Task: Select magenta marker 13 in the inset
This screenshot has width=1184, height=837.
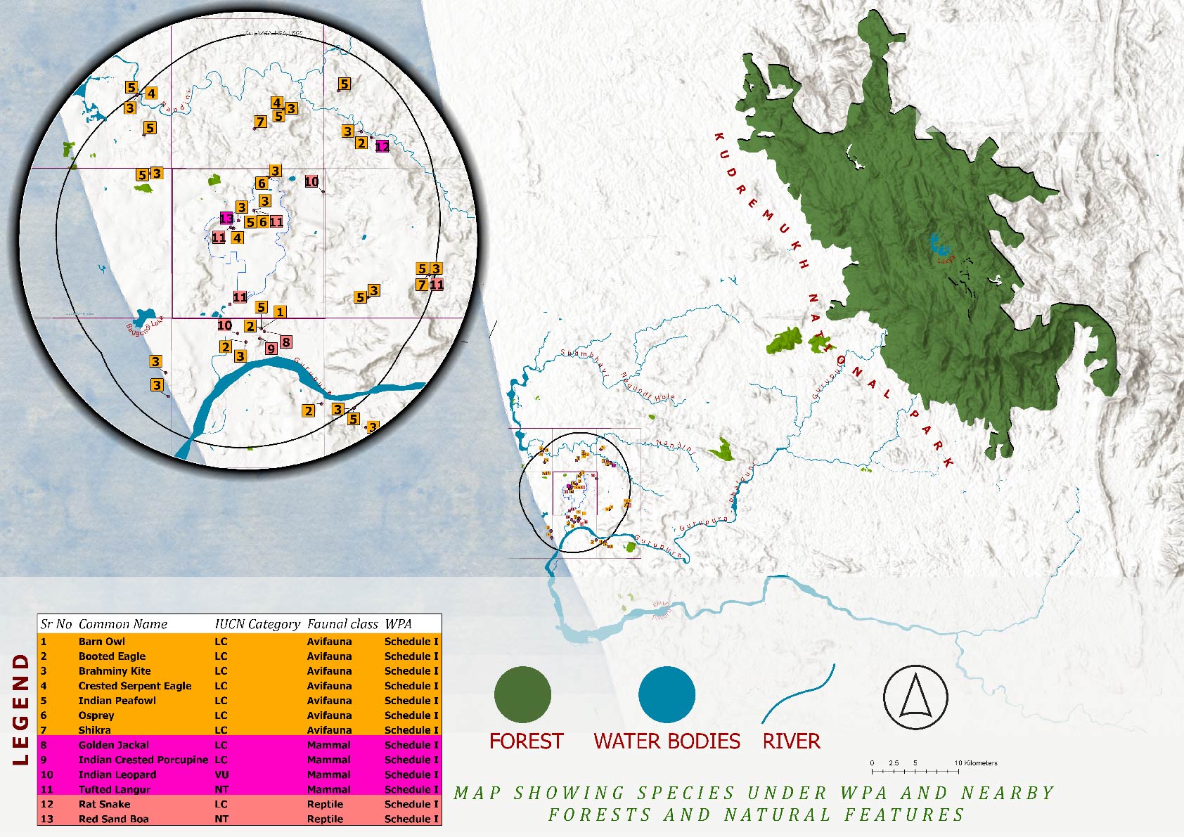Action: [x=226, y=219]
